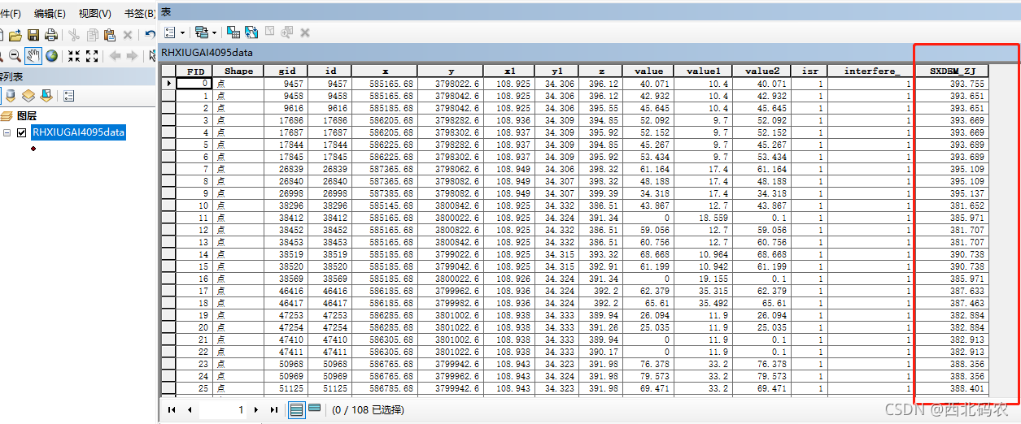Open the 文件(F) menu
The height and width of the screenshot is (424, 1021).
tap(10, 13)
